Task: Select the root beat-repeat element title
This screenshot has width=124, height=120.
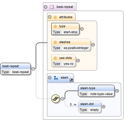Action: click(11, 66)
